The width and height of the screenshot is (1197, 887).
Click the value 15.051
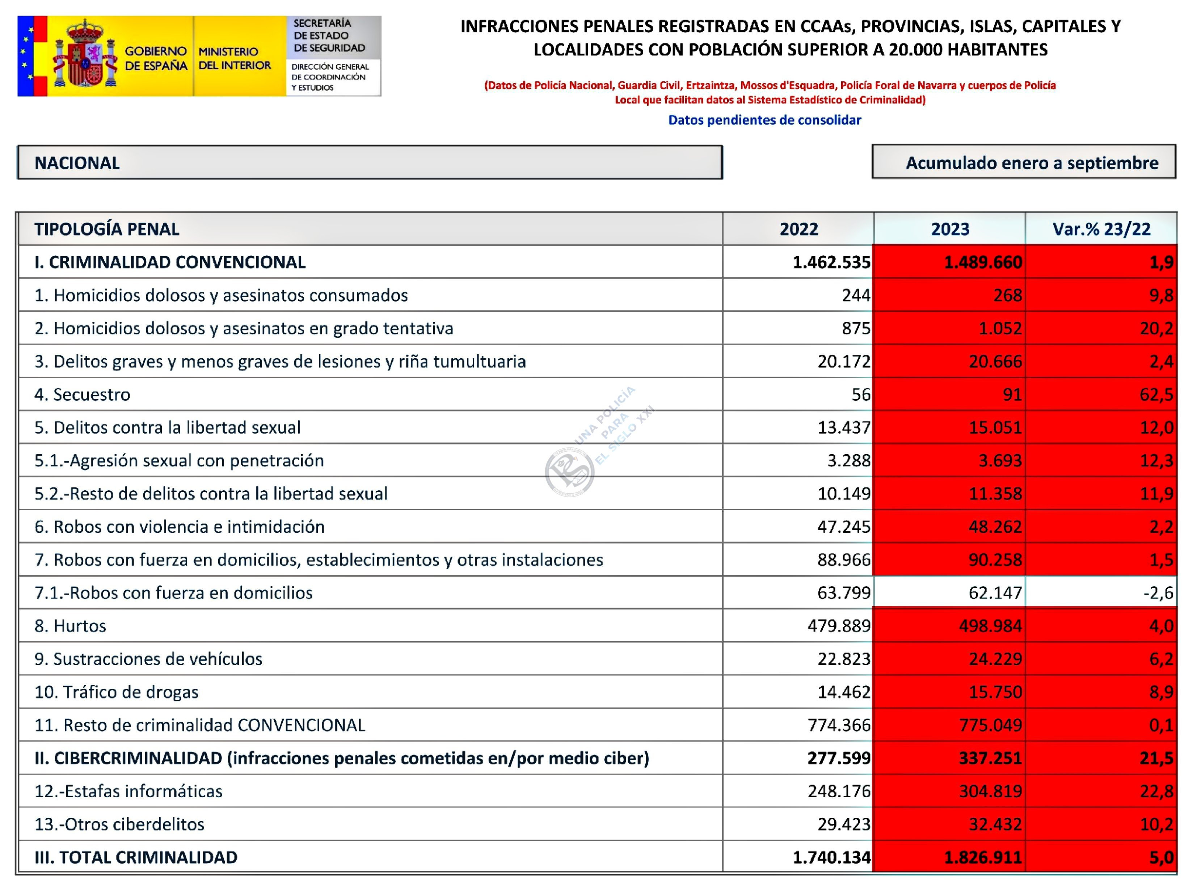point(995,428)
